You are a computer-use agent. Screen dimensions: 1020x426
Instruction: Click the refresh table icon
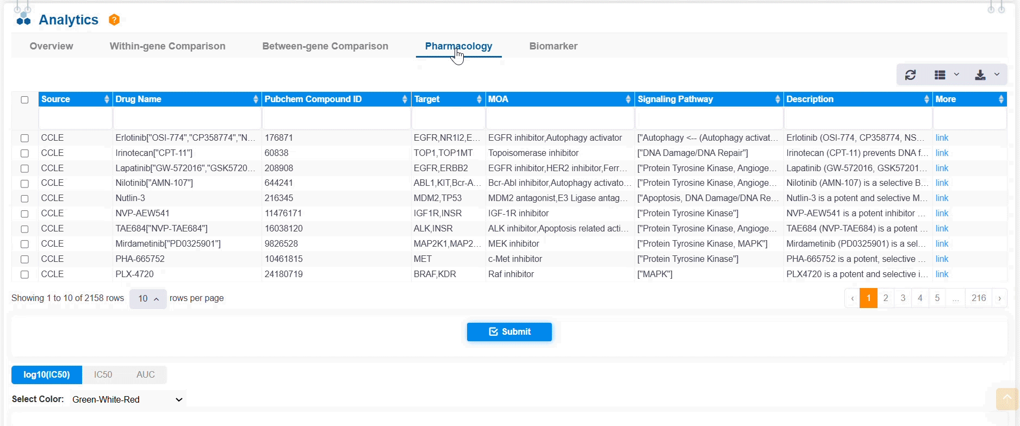(x=910, y=75)
